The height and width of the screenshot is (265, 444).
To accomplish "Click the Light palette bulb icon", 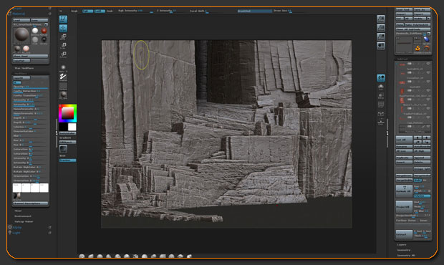I will click(10, 233).
